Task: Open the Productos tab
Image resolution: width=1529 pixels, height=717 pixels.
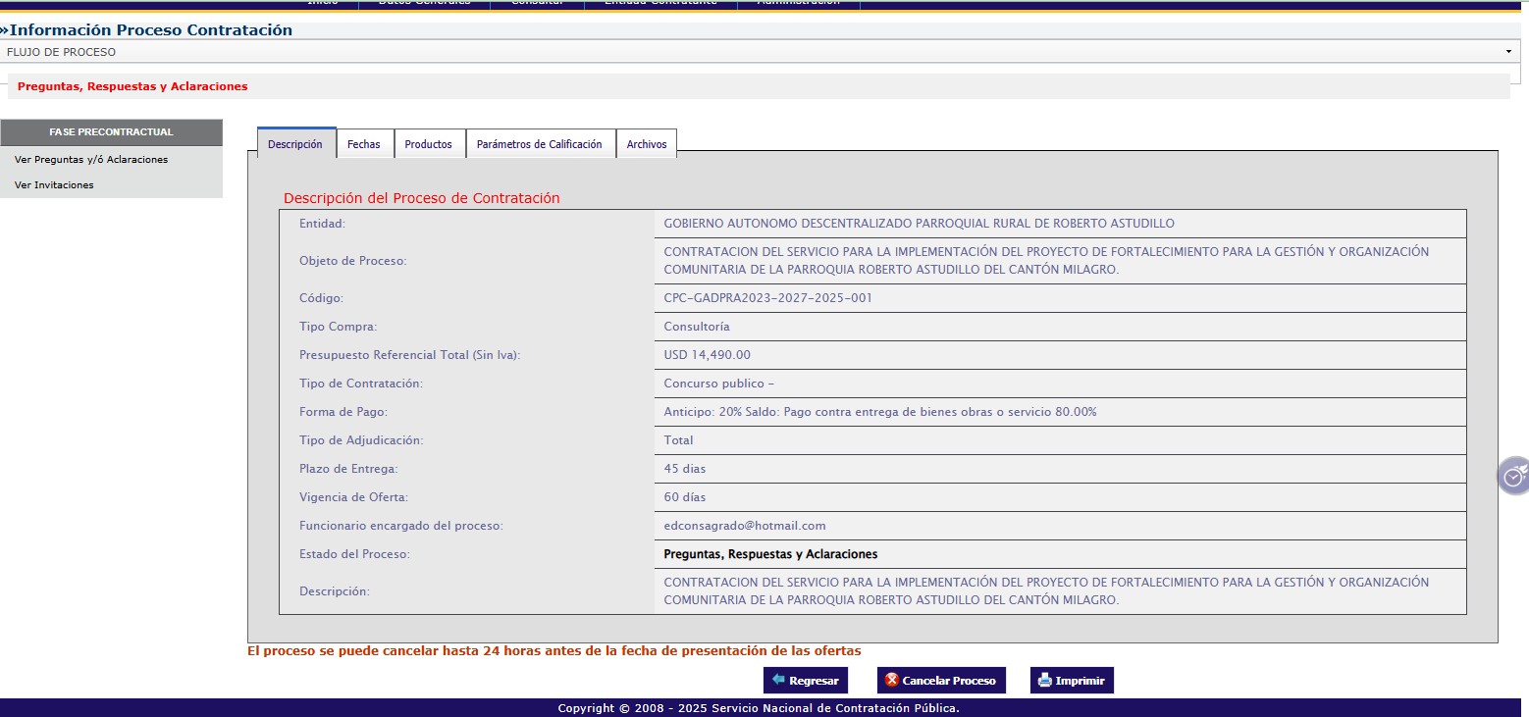Action: [428, 144]
